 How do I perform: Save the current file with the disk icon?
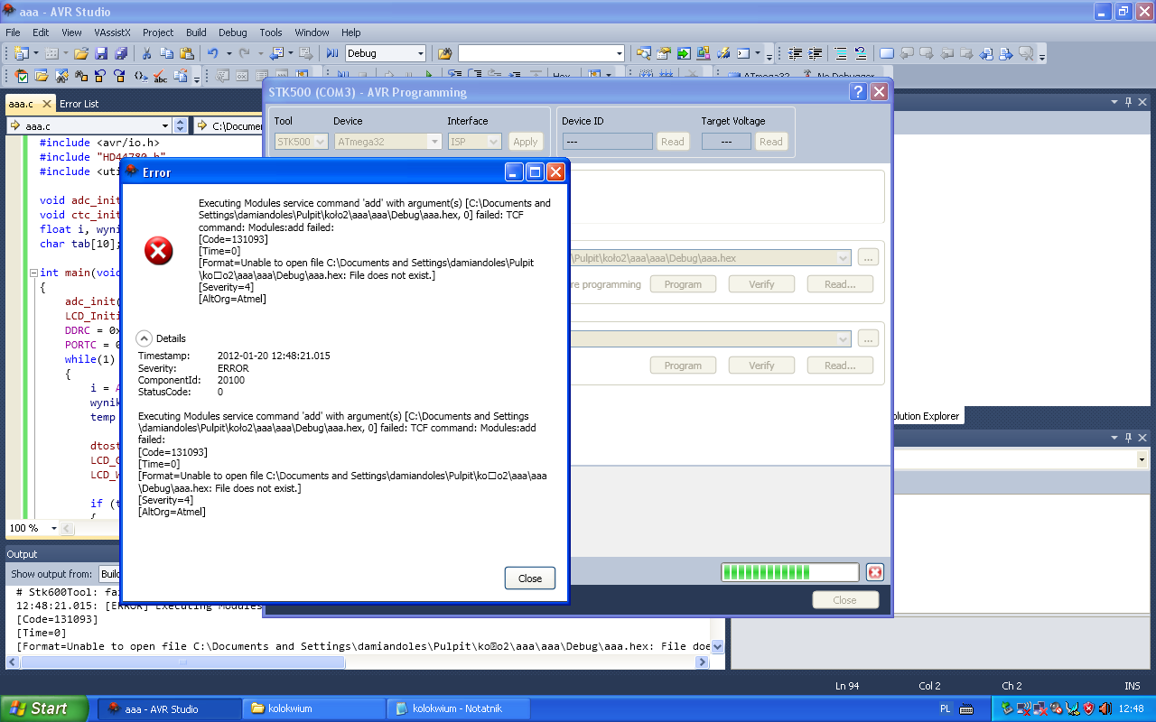(101, 53)
